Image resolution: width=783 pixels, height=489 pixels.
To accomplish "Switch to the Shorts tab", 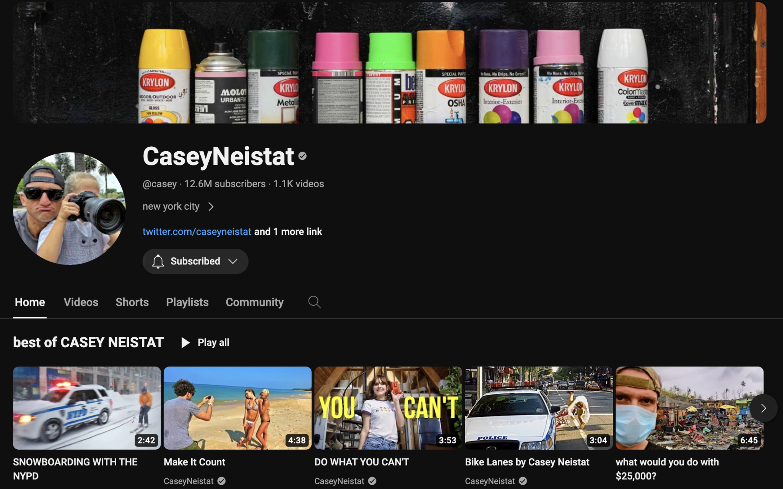I will [x=132, y=302].
